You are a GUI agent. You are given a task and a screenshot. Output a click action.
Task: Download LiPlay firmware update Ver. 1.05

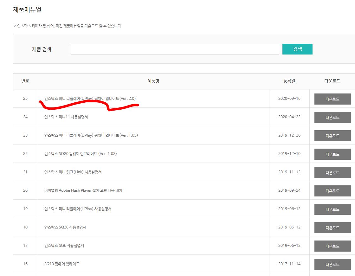[x=332, y=136]
